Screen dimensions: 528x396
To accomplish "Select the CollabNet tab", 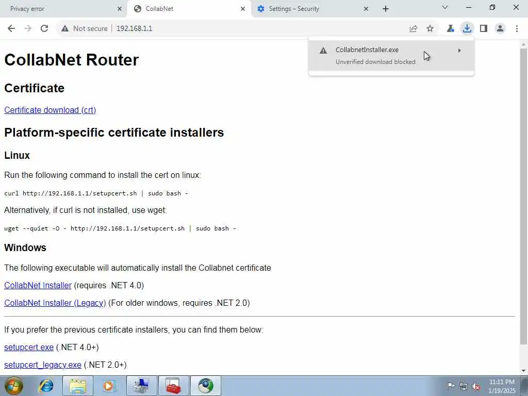I will point(189,9).
